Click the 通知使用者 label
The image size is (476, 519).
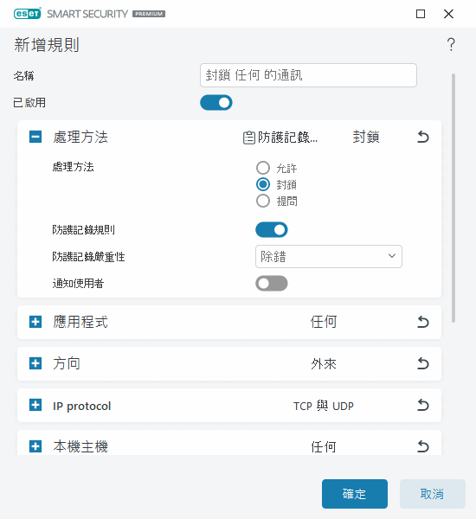[78, 284]
